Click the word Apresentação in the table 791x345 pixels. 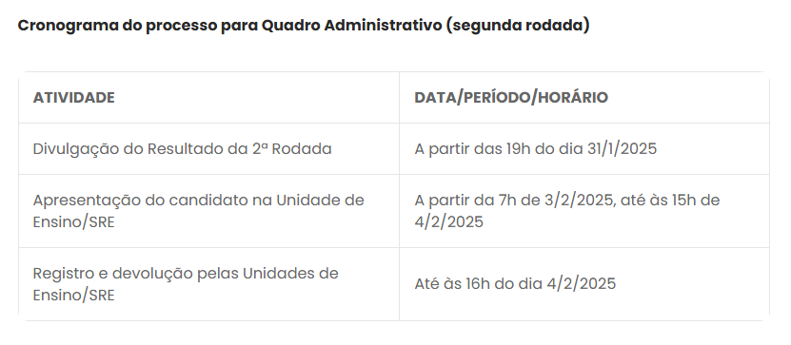tap(87, 201)
